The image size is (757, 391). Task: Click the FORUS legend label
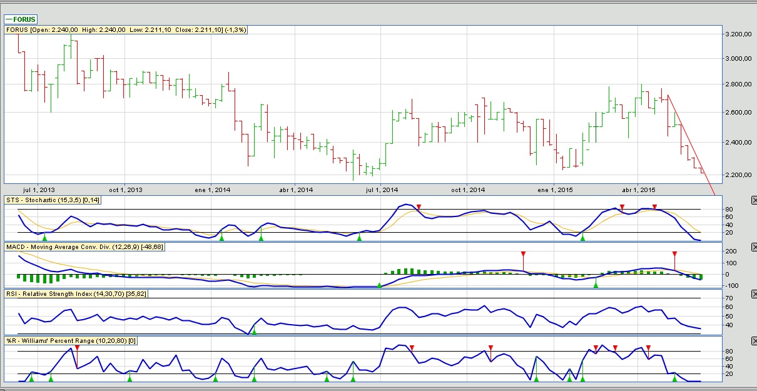pyautogui.click(x=24, y=19)
